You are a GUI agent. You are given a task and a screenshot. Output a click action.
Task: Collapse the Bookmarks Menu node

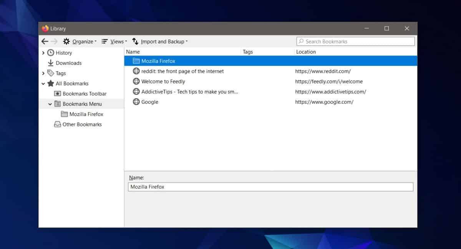pyautogui.click(x=50, y=104)
